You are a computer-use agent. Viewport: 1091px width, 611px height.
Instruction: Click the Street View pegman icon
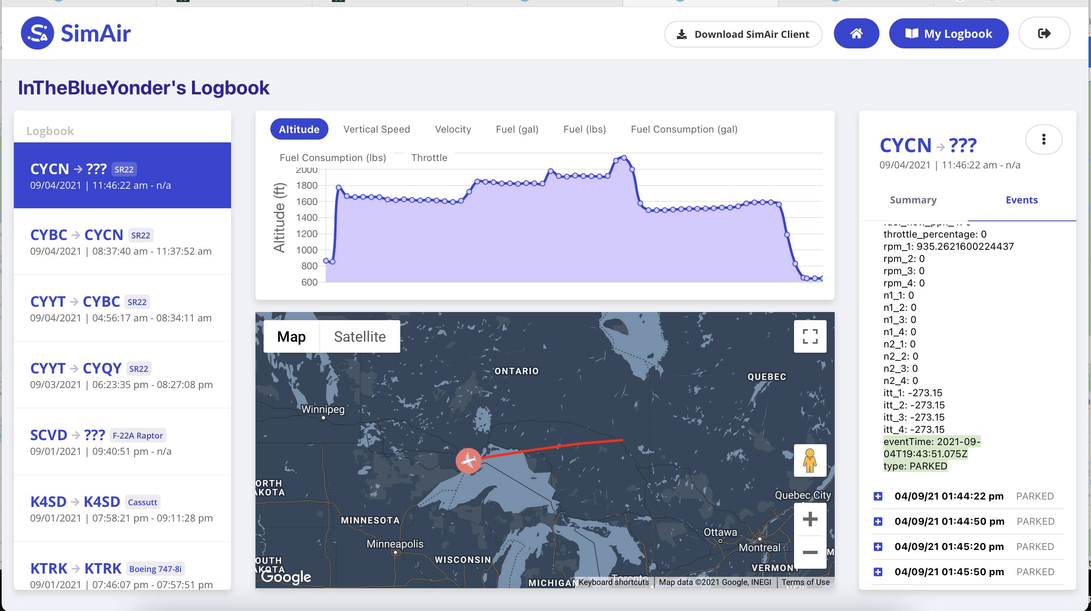[810, 460]
